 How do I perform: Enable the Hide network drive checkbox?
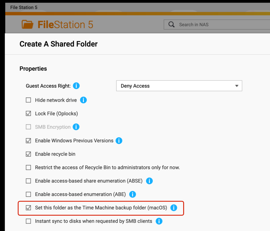click(28, 100)
